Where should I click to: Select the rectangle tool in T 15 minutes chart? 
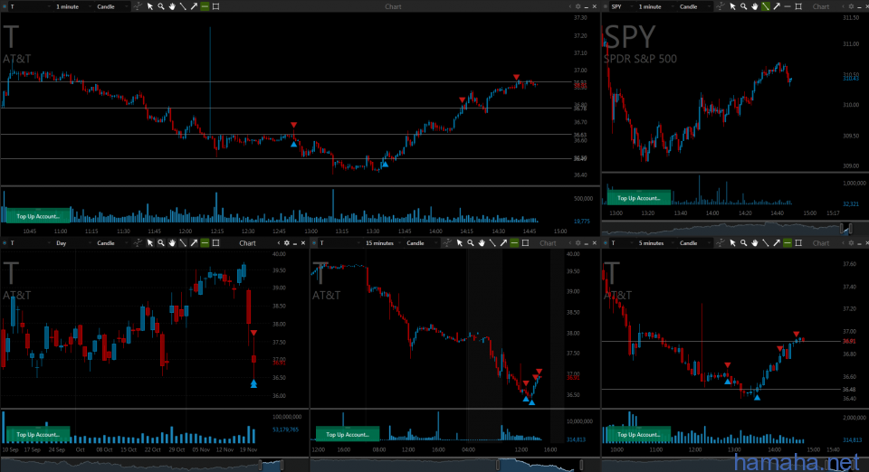[x=525, y=243]
